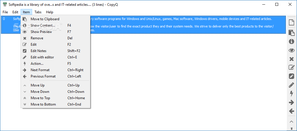Choose Move to Clipboard from Item menu
The height and width of the screenshot is (131, 297).
pos(56,19)
